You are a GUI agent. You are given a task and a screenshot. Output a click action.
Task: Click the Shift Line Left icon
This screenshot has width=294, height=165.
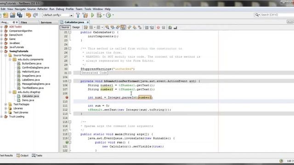pos(147,27)
